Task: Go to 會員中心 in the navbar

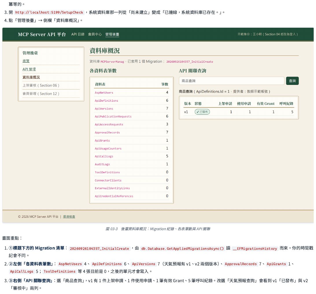Action: 95,34
